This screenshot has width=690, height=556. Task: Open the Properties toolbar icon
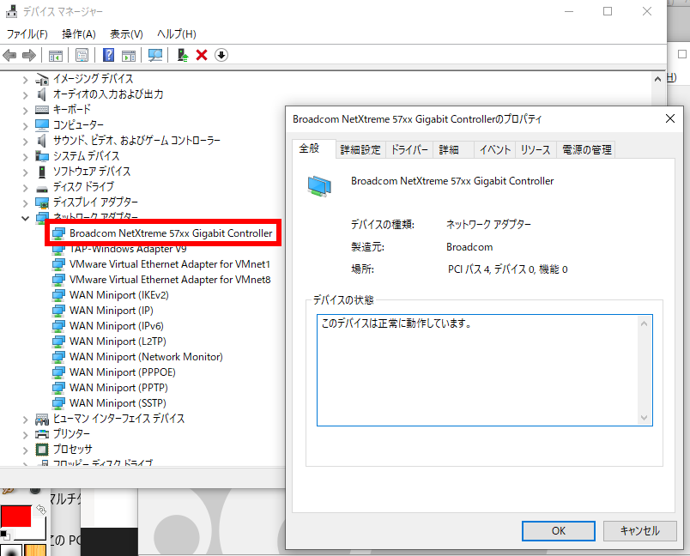[82, 56]
